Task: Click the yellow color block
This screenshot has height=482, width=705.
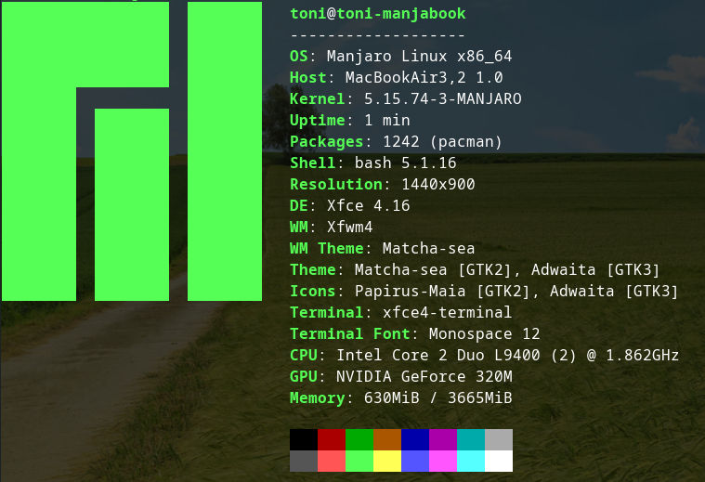Action: (x=387, y=462)
